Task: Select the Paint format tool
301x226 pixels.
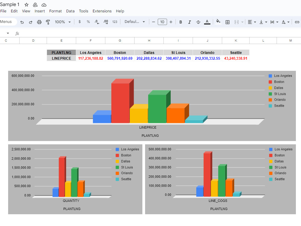Action: pos(48,22)
